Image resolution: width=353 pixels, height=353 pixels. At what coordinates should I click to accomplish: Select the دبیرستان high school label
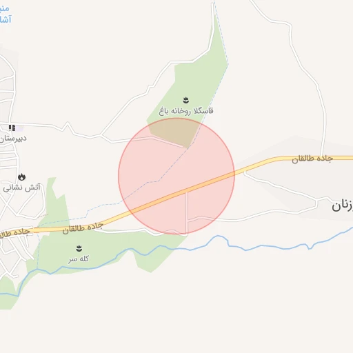coord(13,139)
